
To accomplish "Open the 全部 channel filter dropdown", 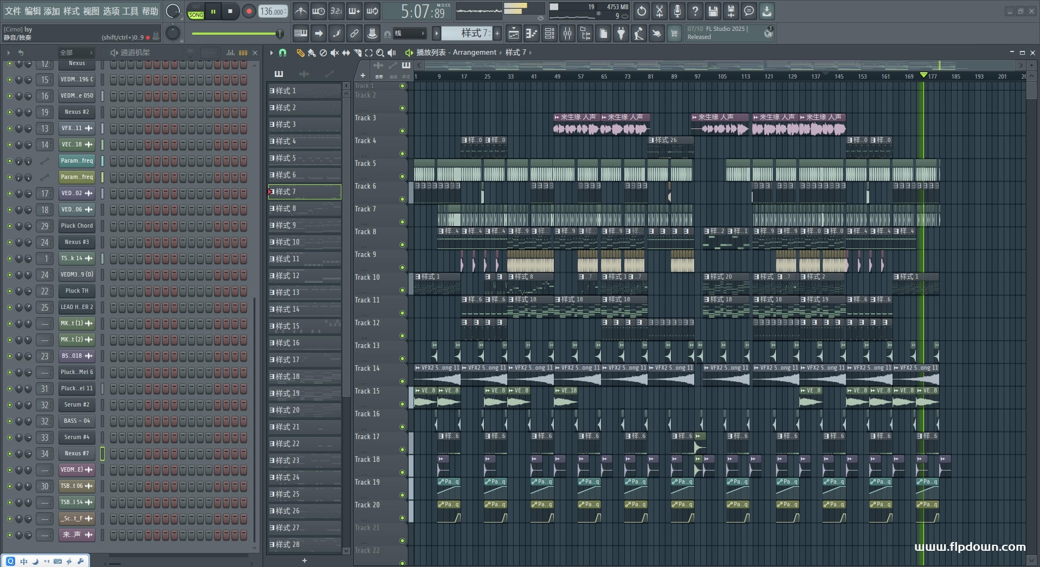I will pyautogui.click(x=76, y=53).
